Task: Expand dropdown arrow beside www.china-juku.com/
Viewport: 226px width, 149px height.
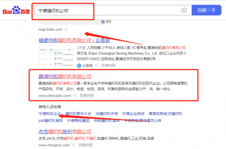Action: [x=75, y=95]
